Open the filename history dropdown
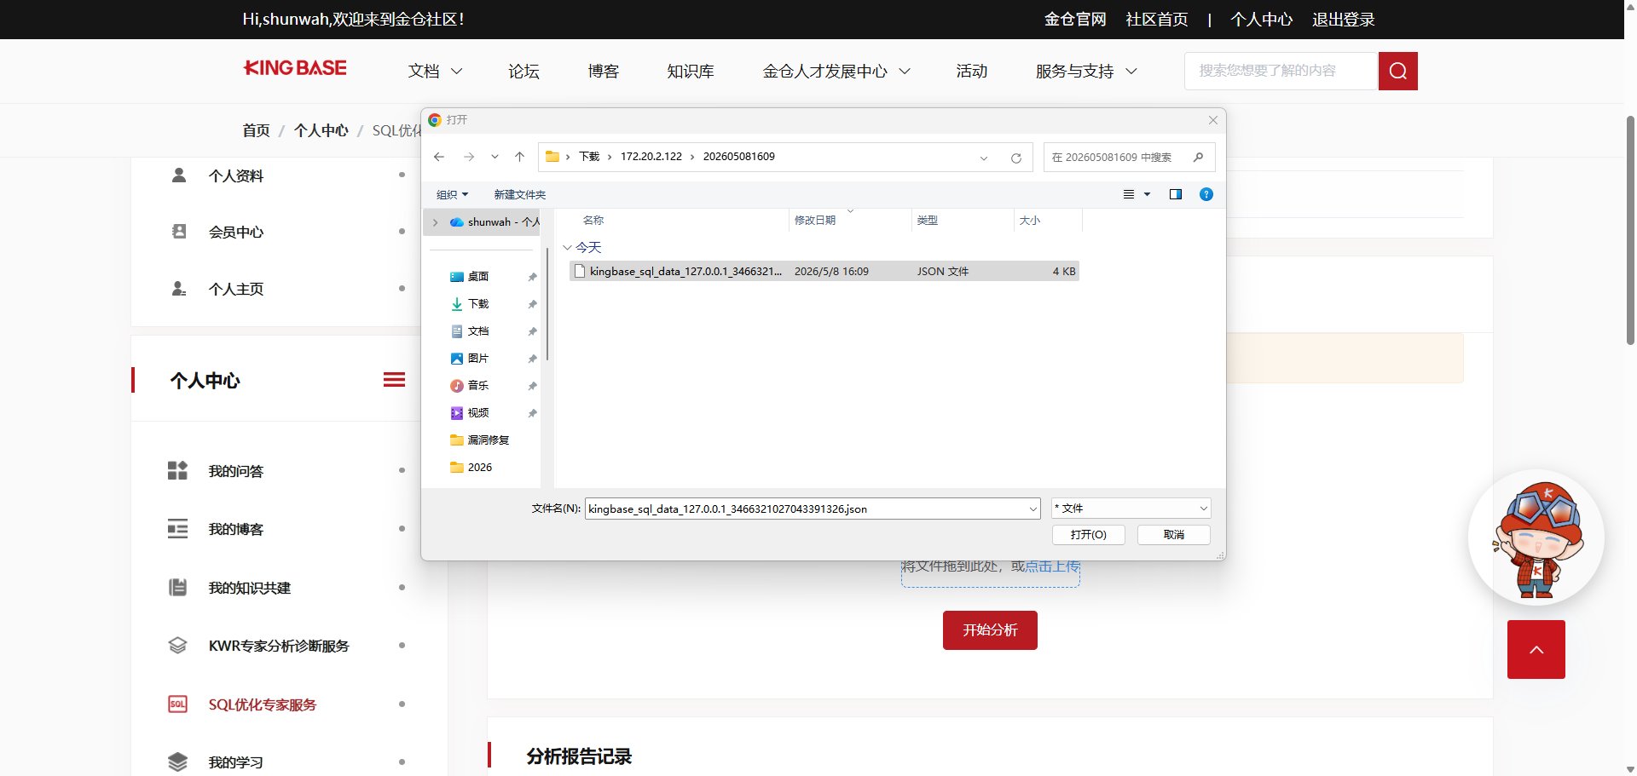Screen dimensions: 1637x776 1033,509
